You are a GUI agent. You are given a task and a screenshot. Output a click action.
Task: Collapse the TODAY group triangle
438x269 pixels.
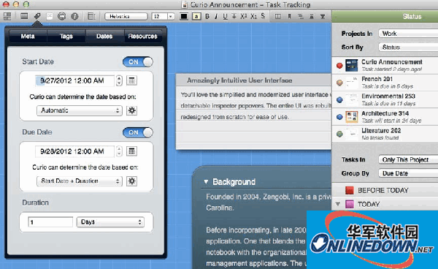click(338, 204)
